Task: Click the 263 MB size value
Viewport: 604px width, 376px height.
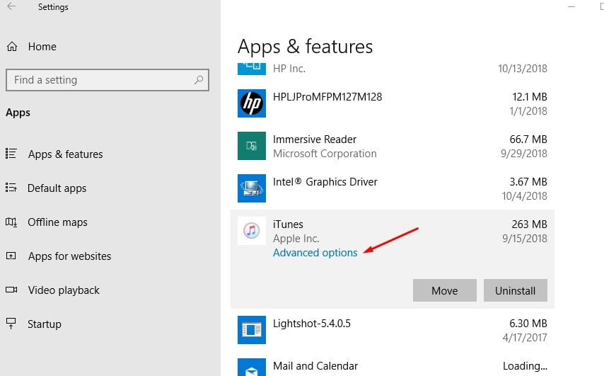Action: pos(530,224)
